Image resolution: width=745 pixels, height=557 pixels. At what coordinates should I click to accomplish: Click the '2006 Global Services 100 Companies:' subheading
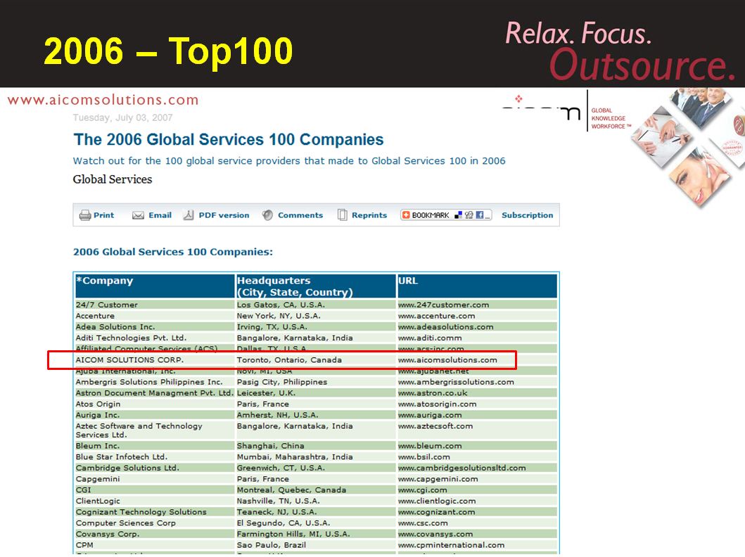[x=173, y=252]
